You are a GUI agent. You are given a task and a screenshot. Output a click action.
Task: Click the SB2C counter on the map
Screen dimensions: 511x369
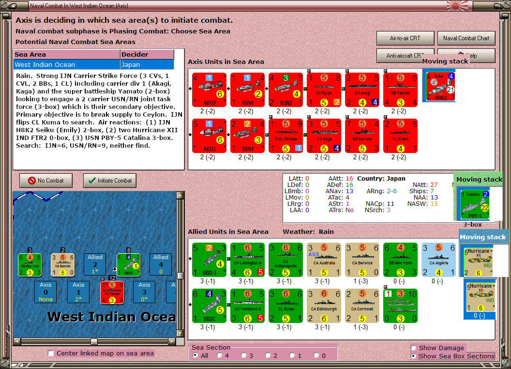coord(128,265)
